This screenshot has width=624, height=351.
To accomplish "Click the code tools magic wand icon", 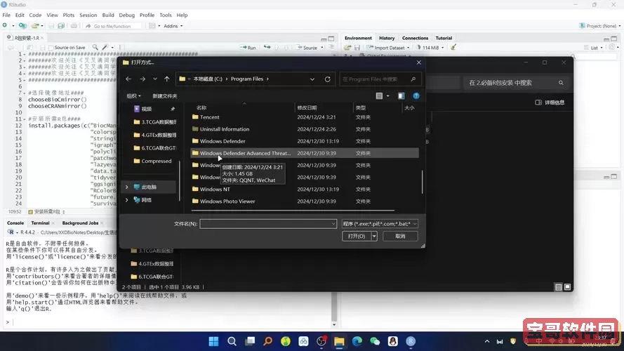I will coord(105,47).
